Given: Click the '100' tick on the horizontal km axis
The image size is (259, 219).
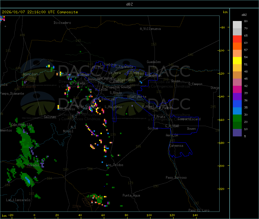Looking at the screenshot, I should 149,215.
